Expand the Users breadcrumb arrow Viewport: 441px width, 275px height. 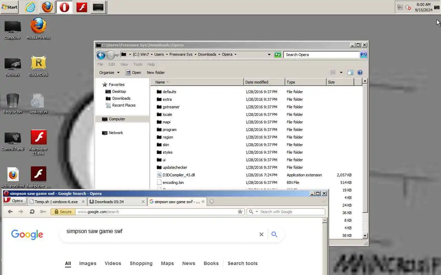click(167, 55)
